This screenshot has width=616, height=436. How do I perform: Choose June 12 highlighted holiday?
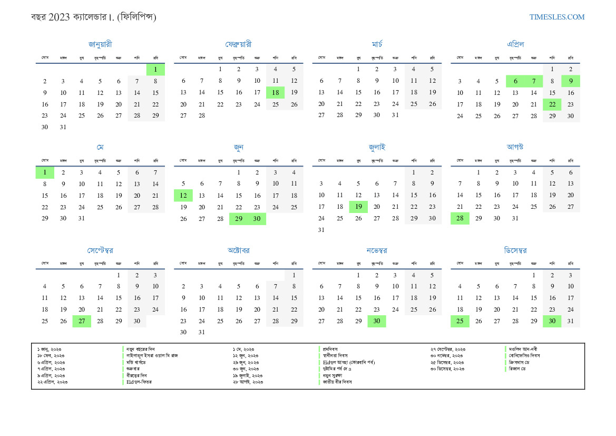tap(183, 196)
